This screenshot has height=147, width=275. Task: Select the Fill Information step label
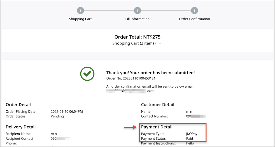[137, 19]
